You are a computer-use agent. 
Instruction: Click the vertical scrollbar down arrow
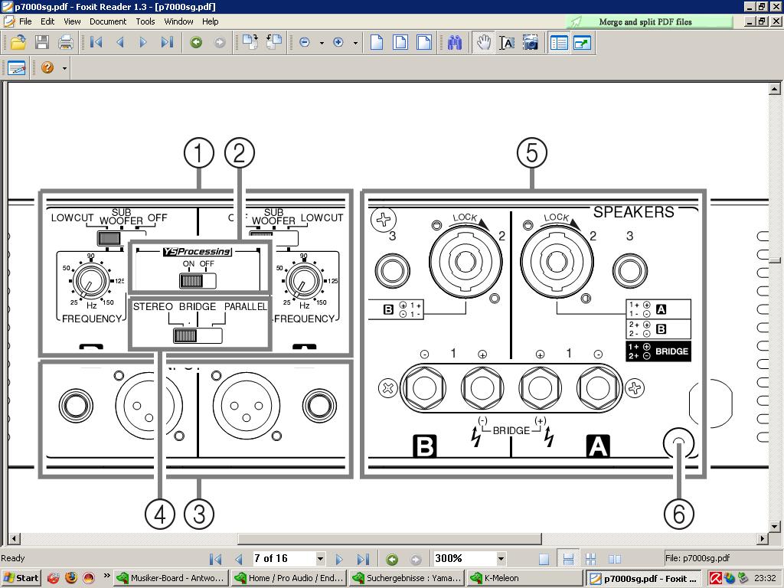pos(775,527)
